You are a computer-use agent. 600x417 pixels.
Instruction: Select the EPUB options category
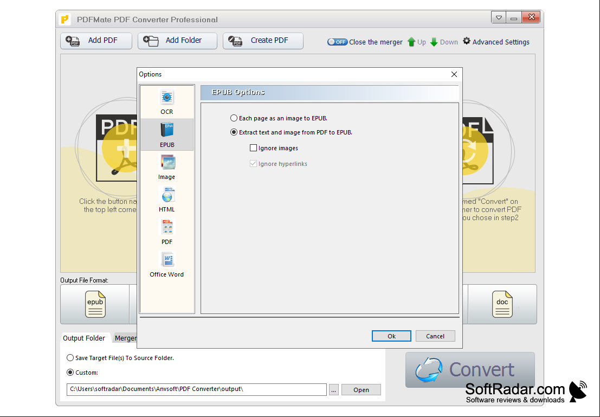[x=167, y=134]
